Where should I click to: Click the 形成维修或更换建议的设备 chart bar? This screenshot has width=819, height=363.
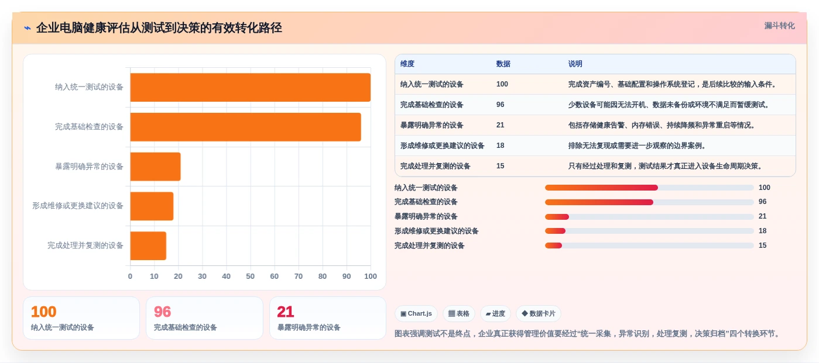(x=152, y=206)
